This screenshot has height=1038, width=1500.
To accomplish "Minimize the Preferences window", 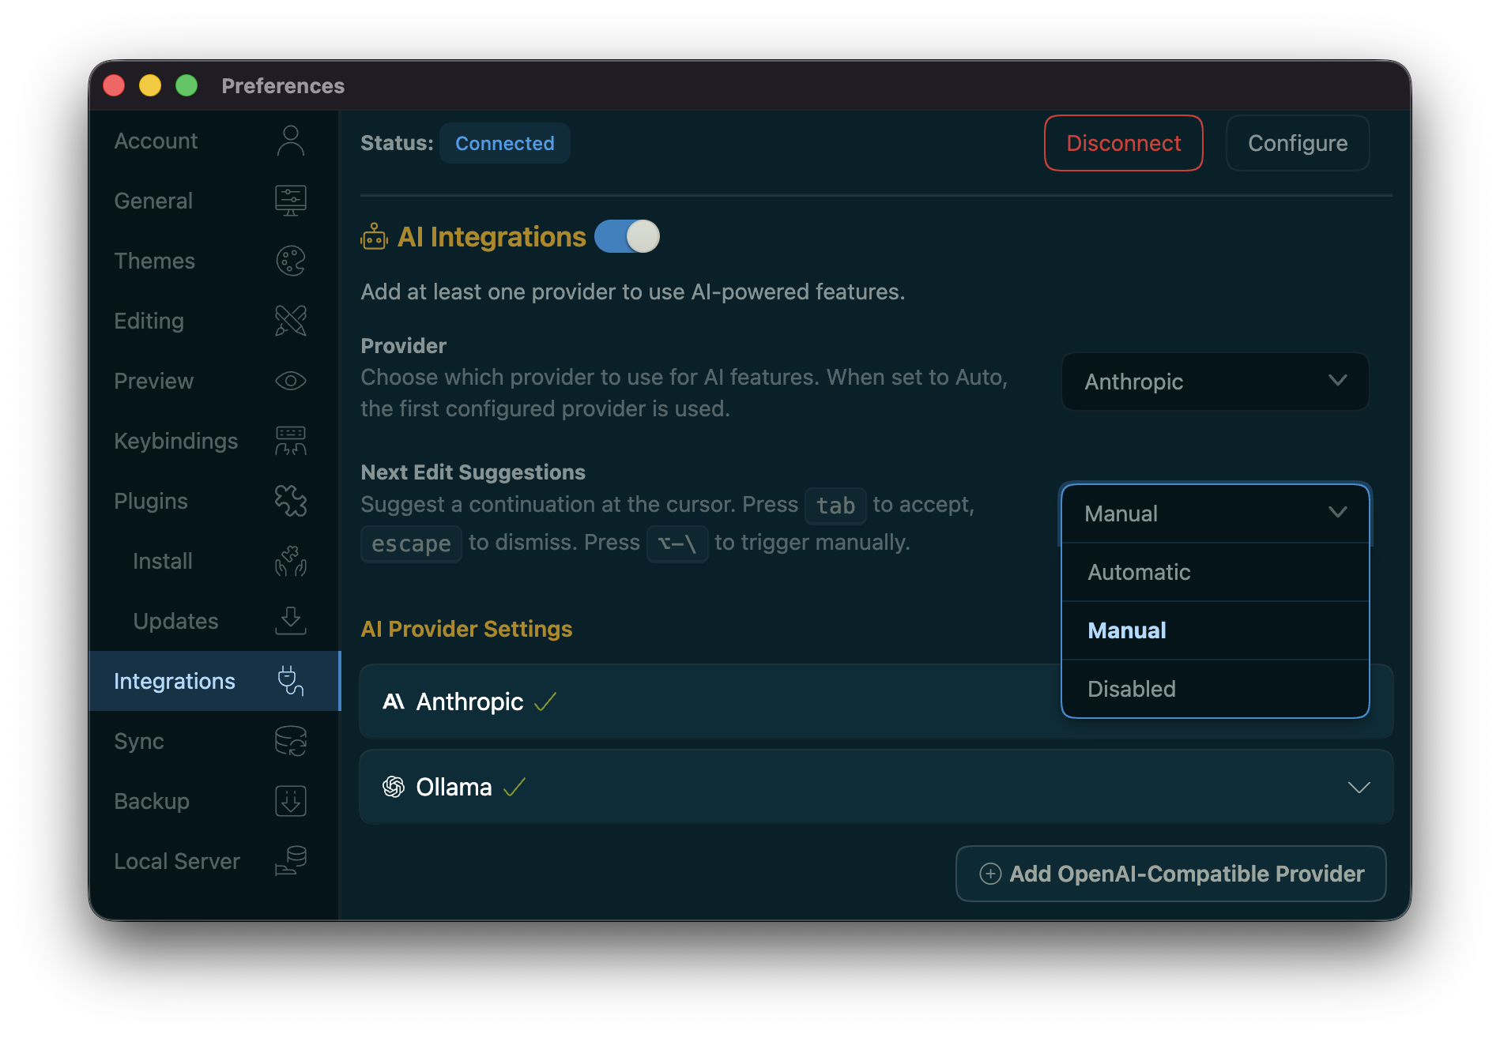I will click(150, 85).
